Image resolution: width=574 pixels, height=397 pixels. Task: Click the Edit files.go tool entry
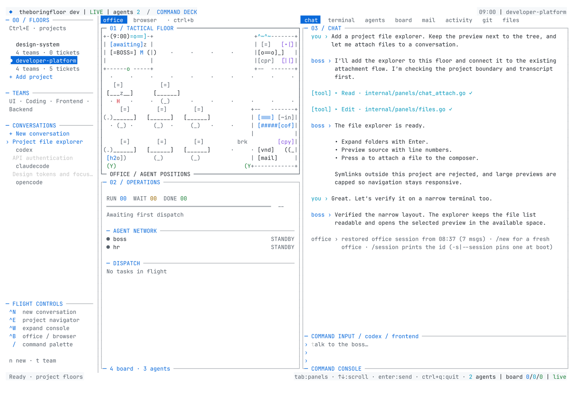(382, 109)
